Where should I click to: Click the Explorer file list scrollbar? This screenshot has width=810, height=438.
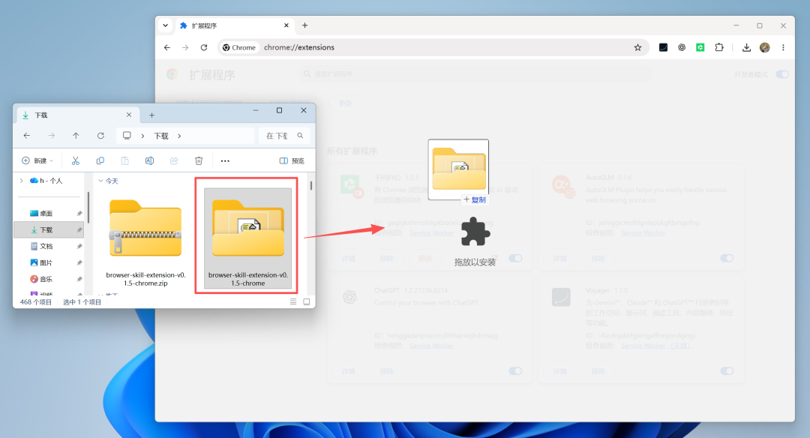pos(311,185)
